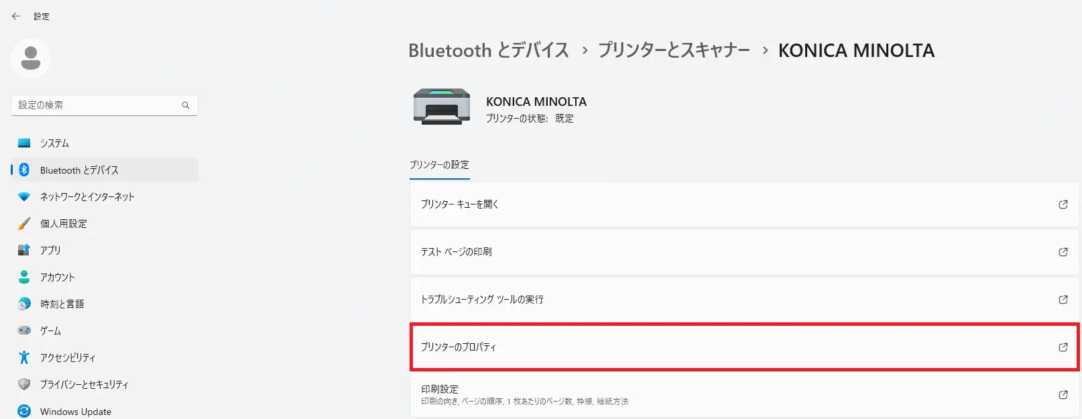
Task: Click プリンターとスキャナー breadcrumb link
Action: point(674,50)
